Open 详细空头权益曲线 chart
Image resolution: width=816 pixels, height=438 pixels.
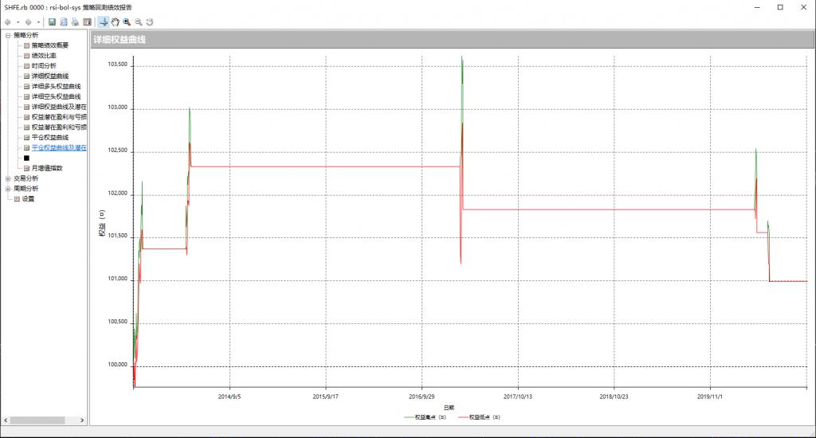click(57, 96)
